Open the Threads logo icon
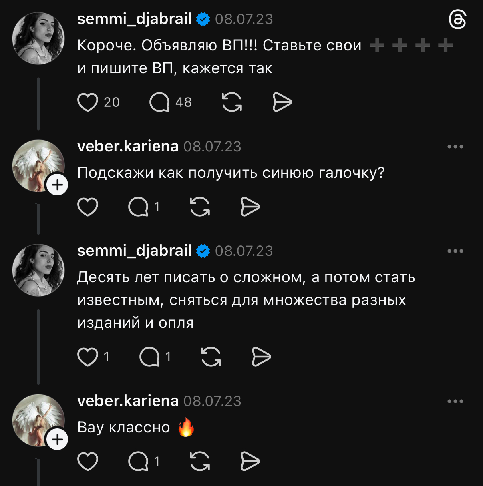This screenshot has height=486, width=483. (457, 20)
